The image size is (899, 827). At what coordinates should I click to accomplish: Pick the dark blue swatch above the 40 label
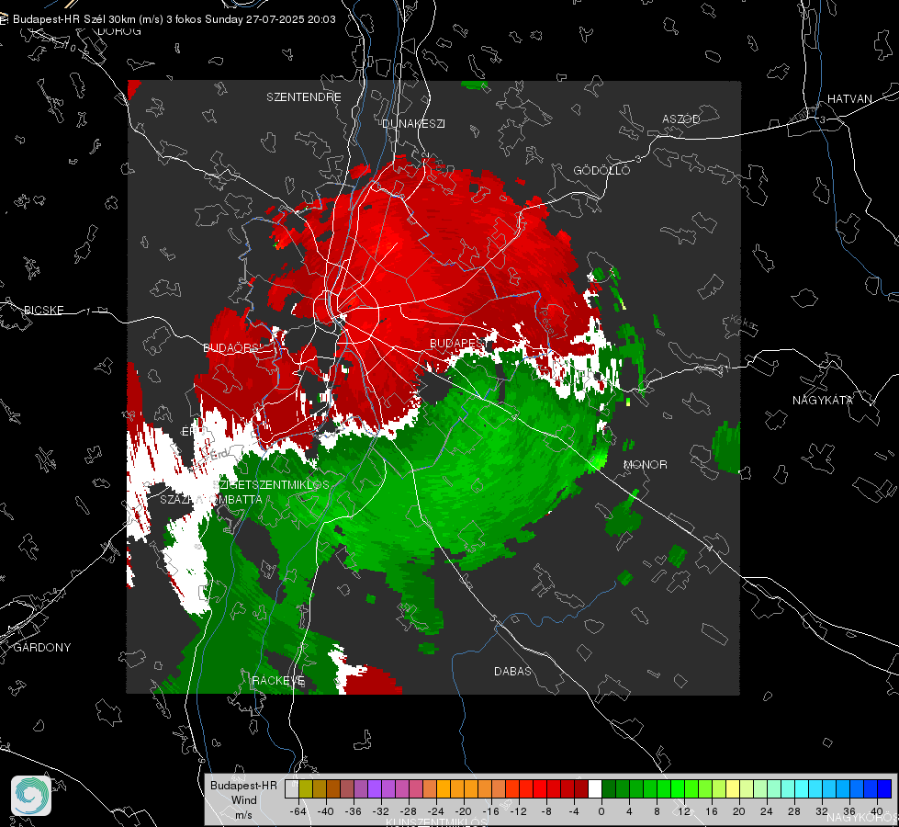click(884, 789)
